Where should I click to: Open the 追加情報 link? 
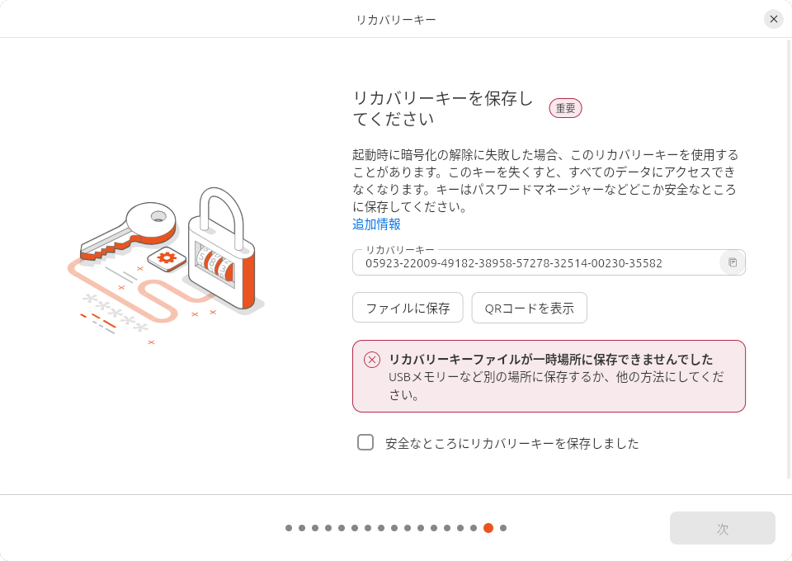point(376,224)
